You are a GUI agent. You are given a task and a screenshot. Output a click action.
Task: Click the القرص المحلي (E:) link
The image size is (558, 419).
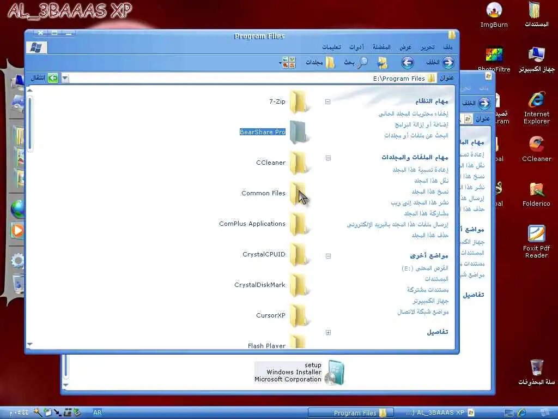(x=425, y=268)
